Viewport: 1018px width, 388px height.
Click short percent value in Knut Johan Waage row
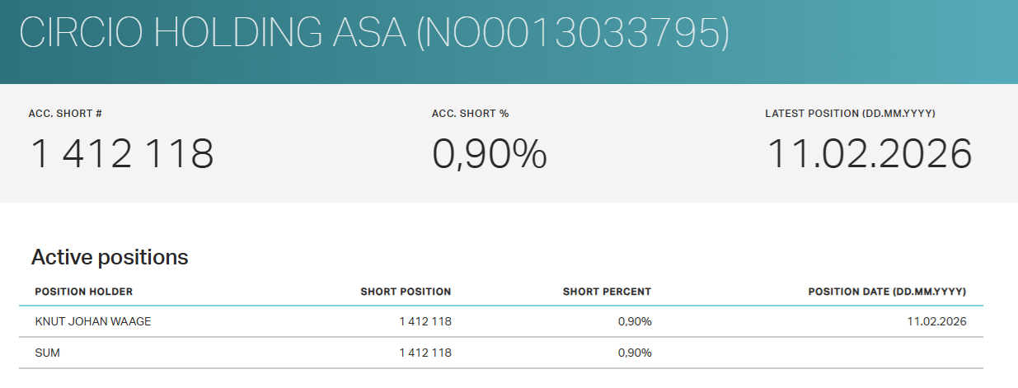635,321
